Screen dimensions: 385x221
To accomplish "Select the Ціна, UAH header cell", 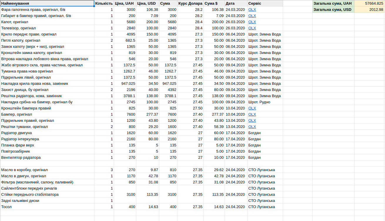I will (125, 3).
